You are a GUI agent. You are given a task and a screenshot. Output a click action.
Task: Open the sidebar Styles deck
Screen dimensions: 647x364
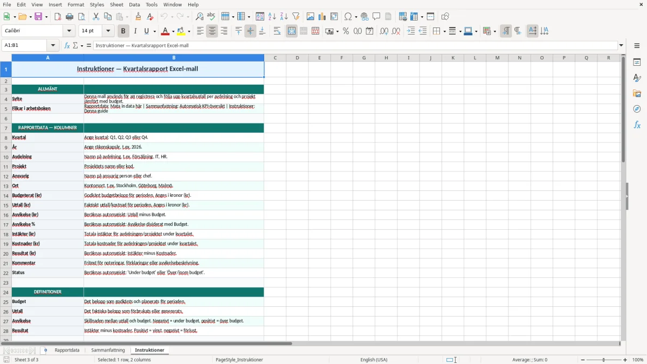pyautogui.click(x=637, y=78)
